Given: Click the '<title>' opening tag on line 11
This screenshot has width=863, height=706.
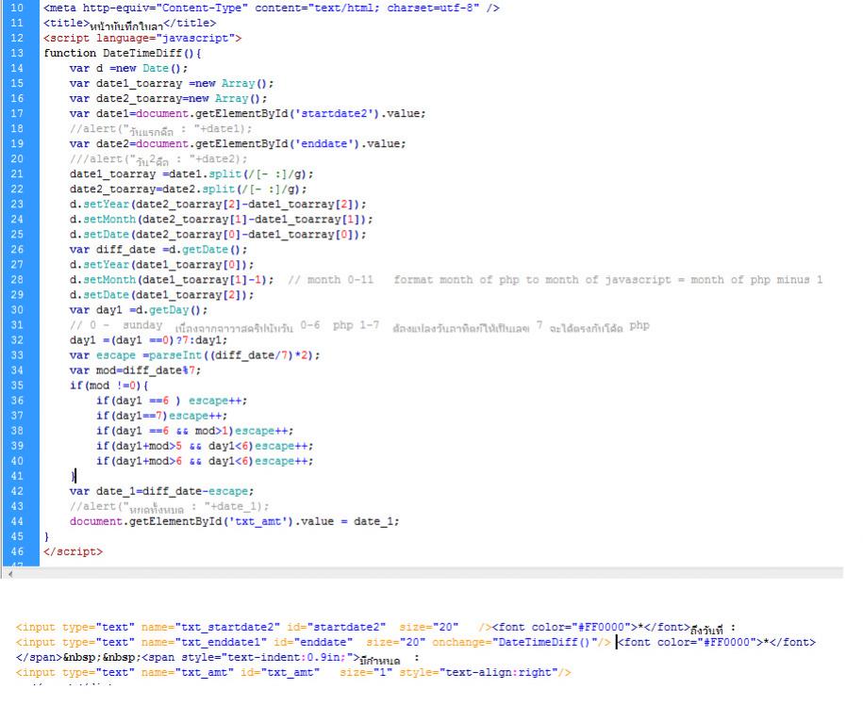Looking at the screenshot, I should pos(66,23).
